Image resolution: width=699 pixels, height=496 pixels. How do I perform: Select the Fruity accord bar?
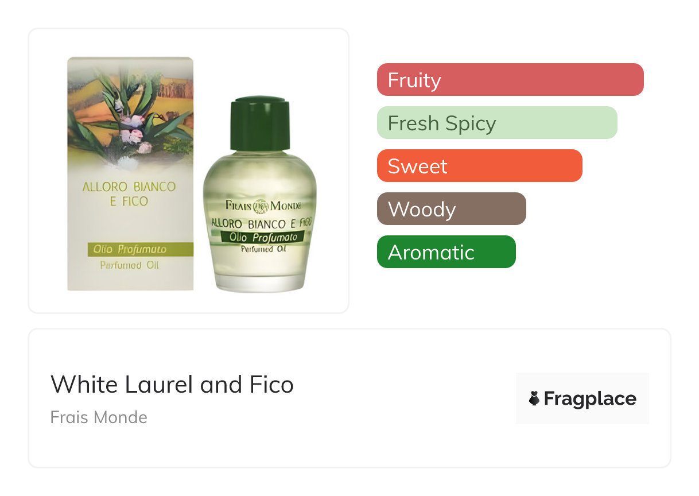[510, 80]
